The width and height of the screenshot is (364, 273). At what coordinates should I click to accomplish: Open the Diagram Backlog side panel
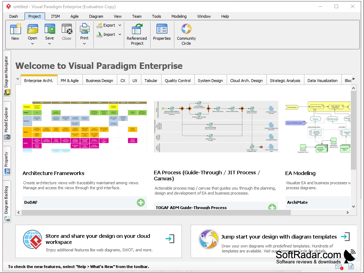click(x=7, y=202)
